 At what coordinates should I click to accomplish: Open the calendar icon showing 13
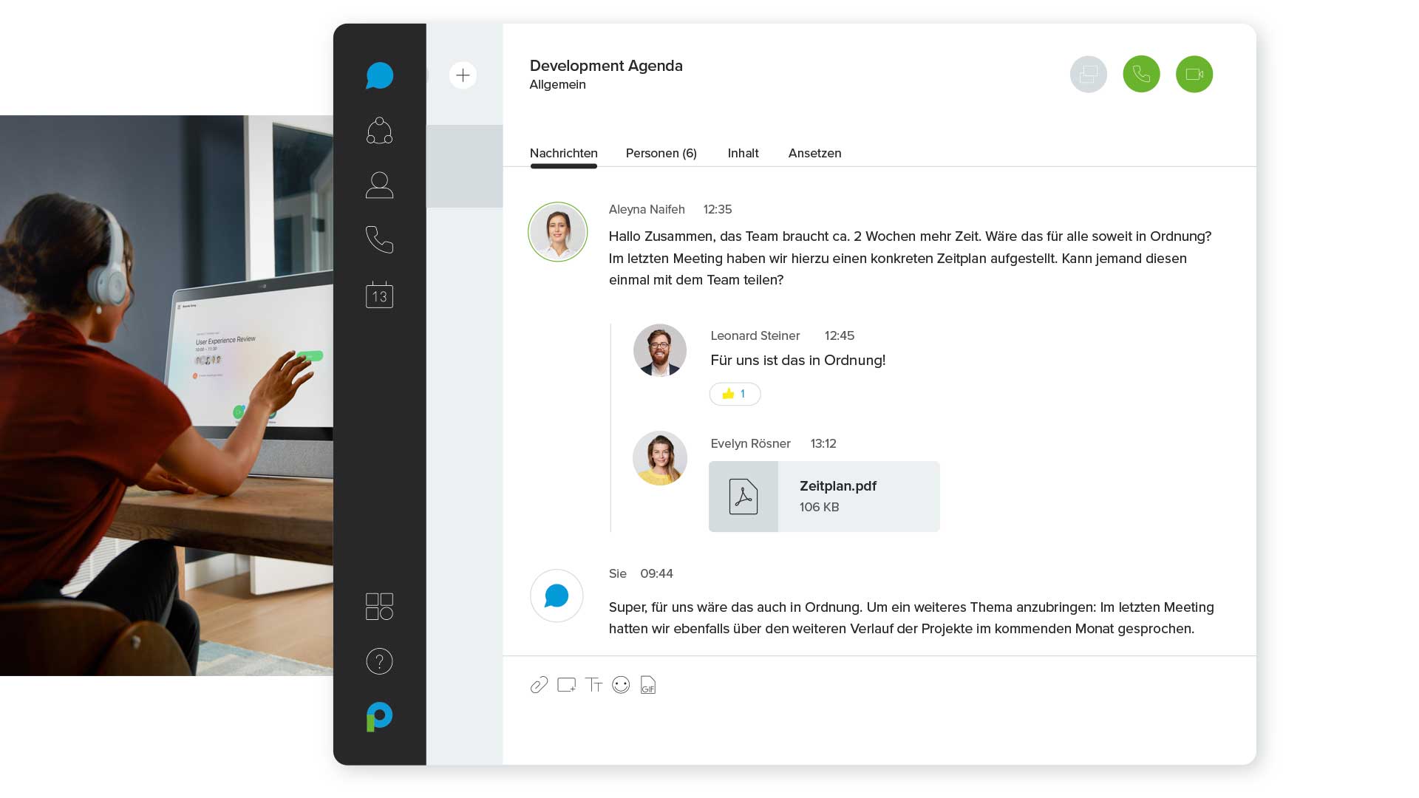379,295
